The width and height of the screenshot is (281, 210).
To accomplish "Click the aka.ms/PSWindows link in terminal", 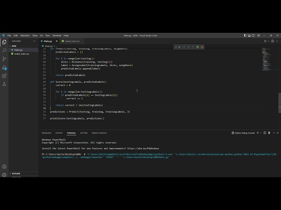I will coord(143,149).
